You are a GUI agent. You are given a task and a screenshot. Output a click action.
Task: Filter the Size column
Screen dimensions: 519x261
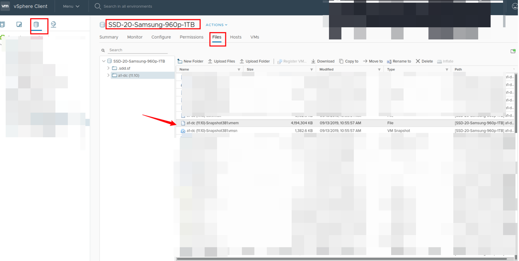click(x=312, y=70)
